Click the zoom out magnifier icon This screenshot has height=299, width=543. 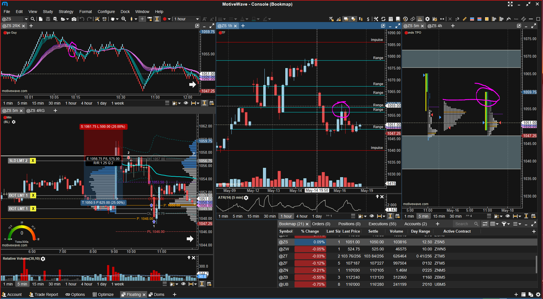124,19
